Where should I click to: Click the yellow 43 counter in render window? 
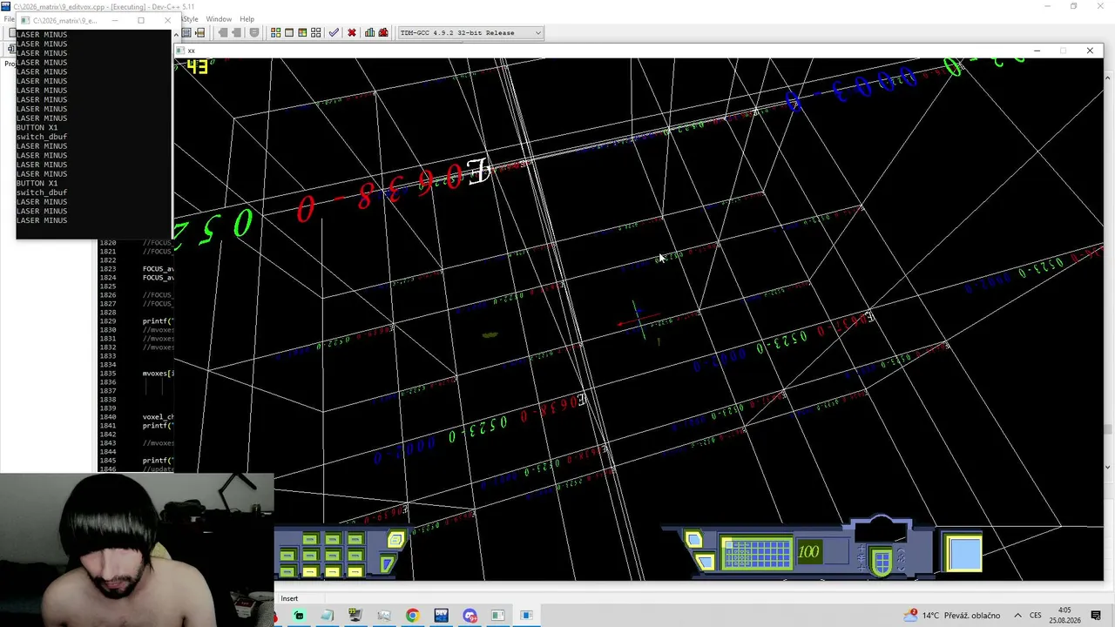tap(197, 66)
